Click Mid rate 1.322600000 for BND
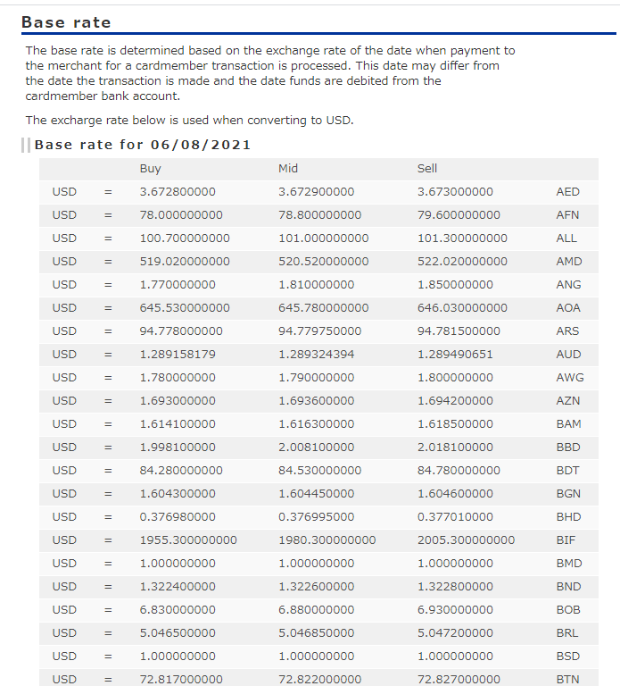The height and width of the screenshot is (686, 620). 317,586
